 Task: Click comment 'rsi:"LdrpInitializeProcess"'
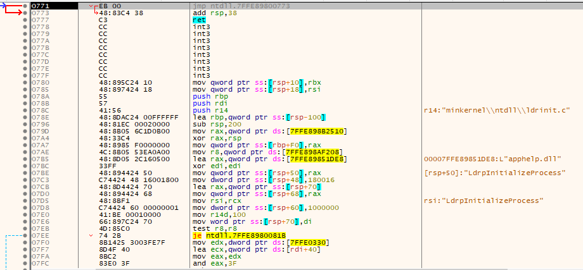click(x=484, y=200)
